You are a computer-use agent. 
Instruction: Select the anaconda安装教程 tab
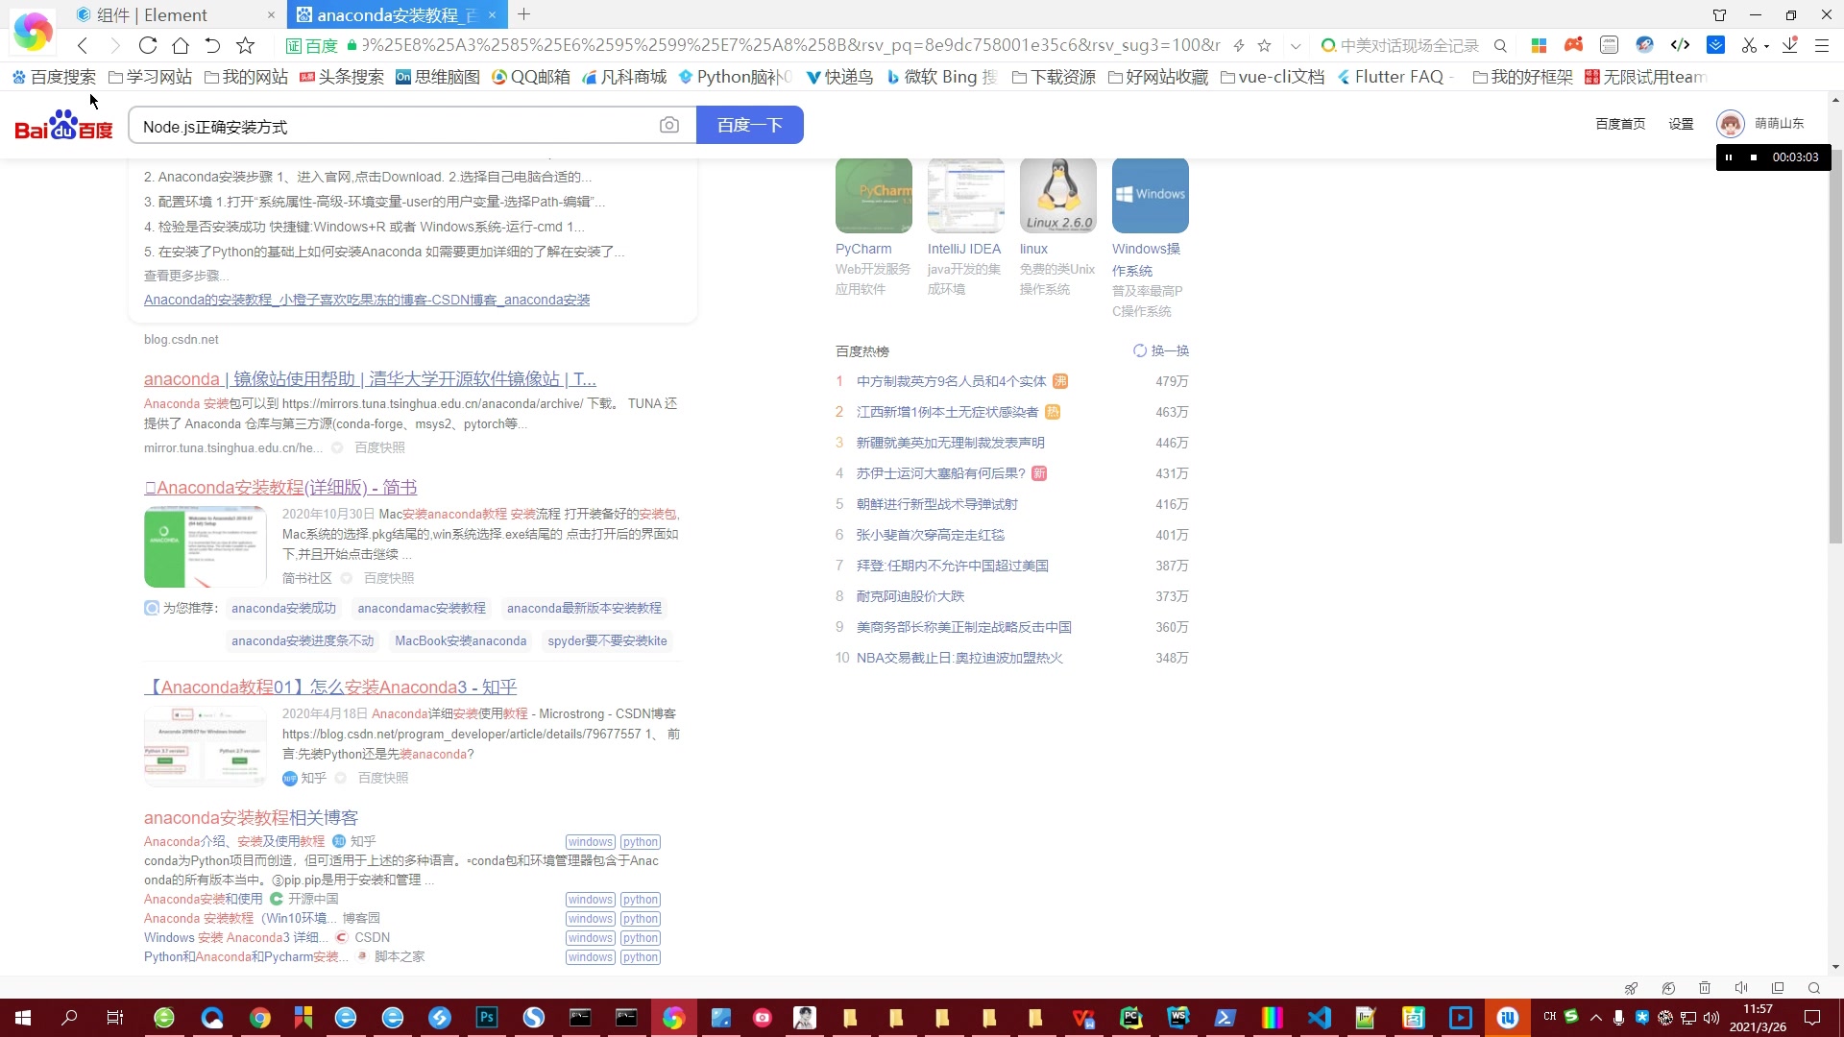(397, 14)
